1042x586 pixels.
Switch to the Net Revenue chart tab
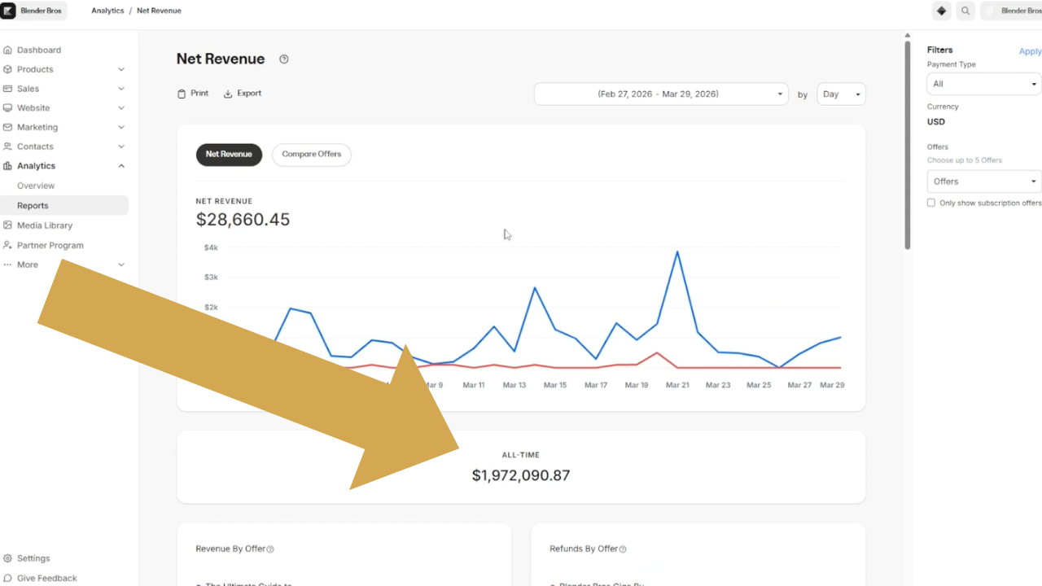pyautogui.click(x=229, y=155)
